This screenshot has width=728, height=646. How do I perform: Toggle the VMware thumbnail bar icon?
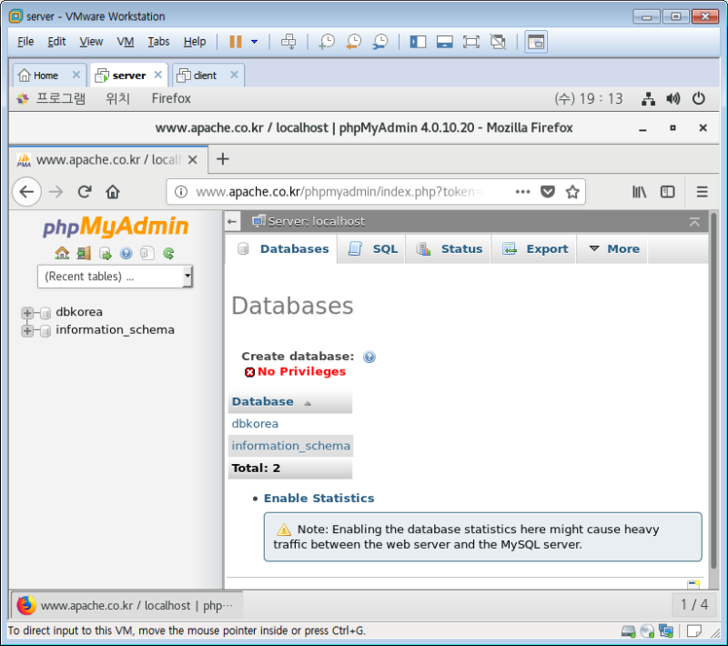pos(444,42)
